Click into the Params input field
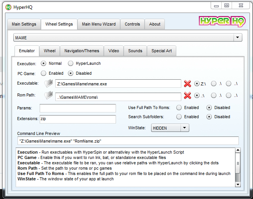 pyautogui.click(x=77, y=108)
